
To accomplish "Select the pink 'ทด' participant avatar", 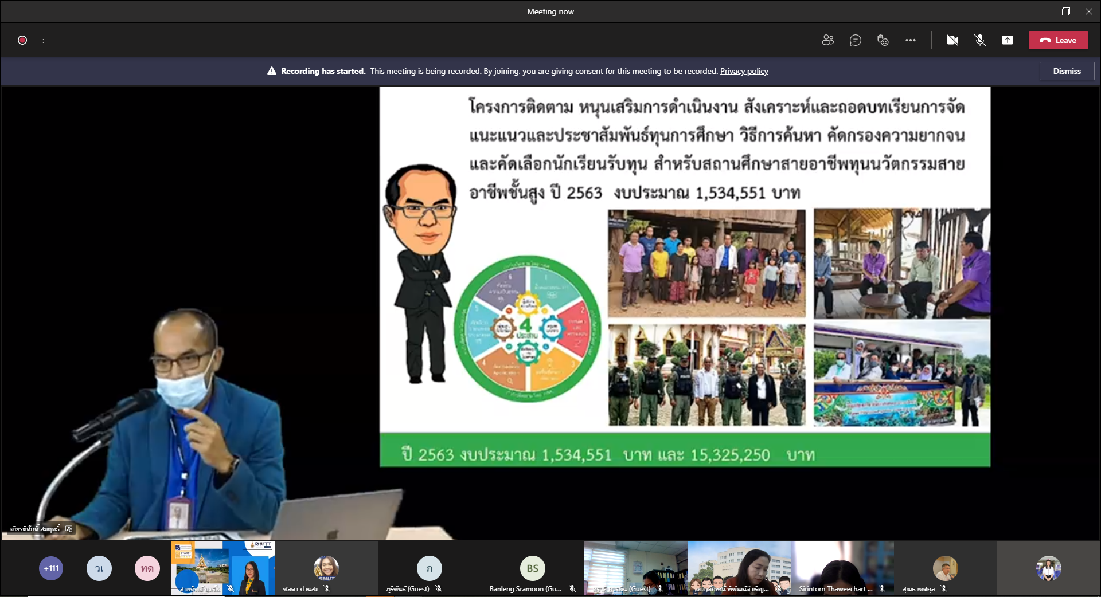I will coord(147,568).
